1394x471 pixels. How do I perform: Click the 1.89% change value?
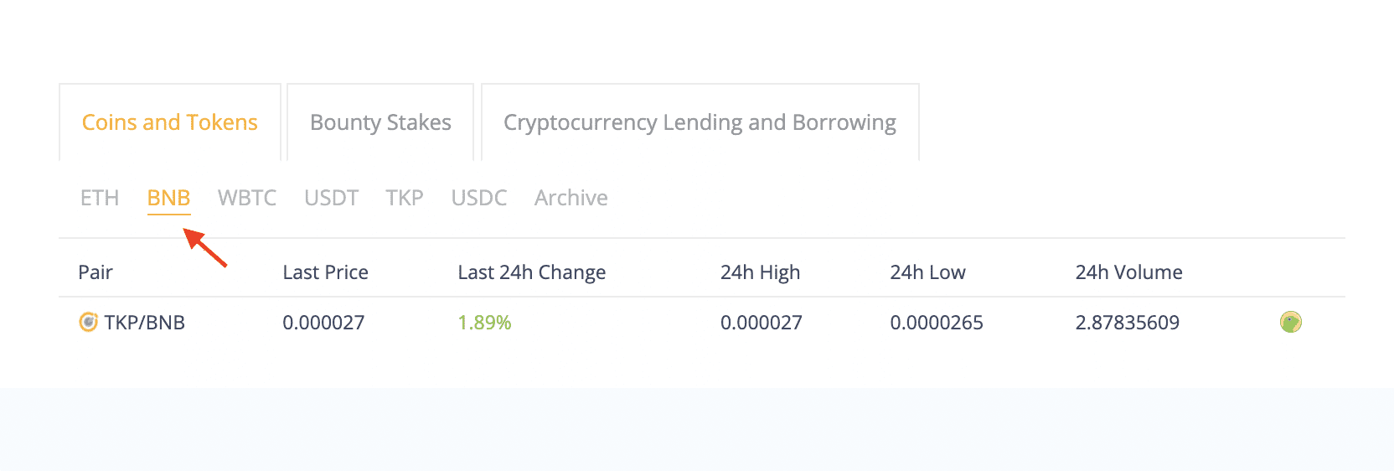tap(485, 323)
